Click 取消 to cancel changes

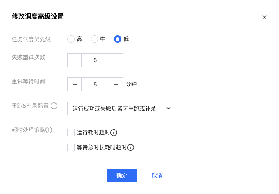157,176
